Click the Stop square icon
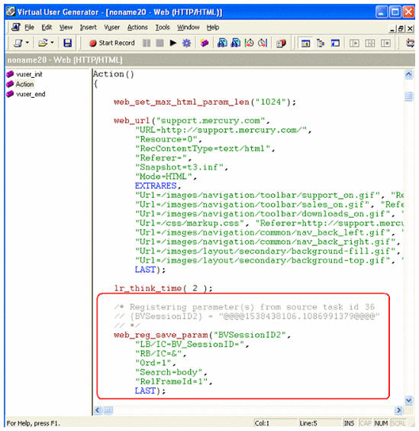 pos(160,43)
